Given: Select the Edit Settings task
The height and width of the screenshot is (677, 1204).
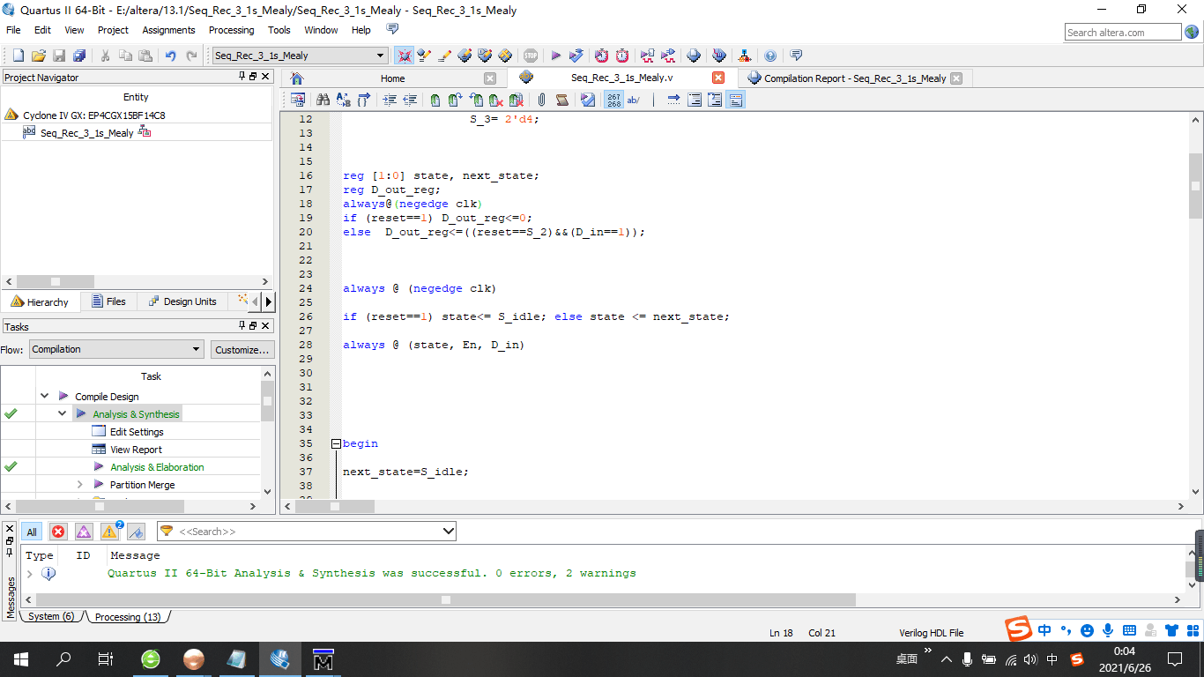Looking at the screenshot, I should point(137,432).
